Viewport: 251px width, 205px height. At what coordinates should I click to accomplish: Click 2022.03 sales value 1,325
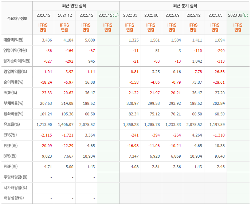[134, 40]
